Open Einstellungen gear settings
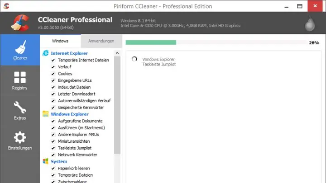 tap(20, 141)
